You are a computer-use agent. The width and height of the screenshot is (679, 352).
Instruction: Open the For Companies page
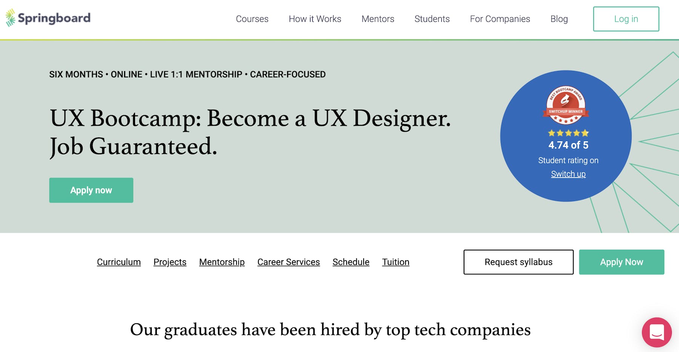[500, 19]
